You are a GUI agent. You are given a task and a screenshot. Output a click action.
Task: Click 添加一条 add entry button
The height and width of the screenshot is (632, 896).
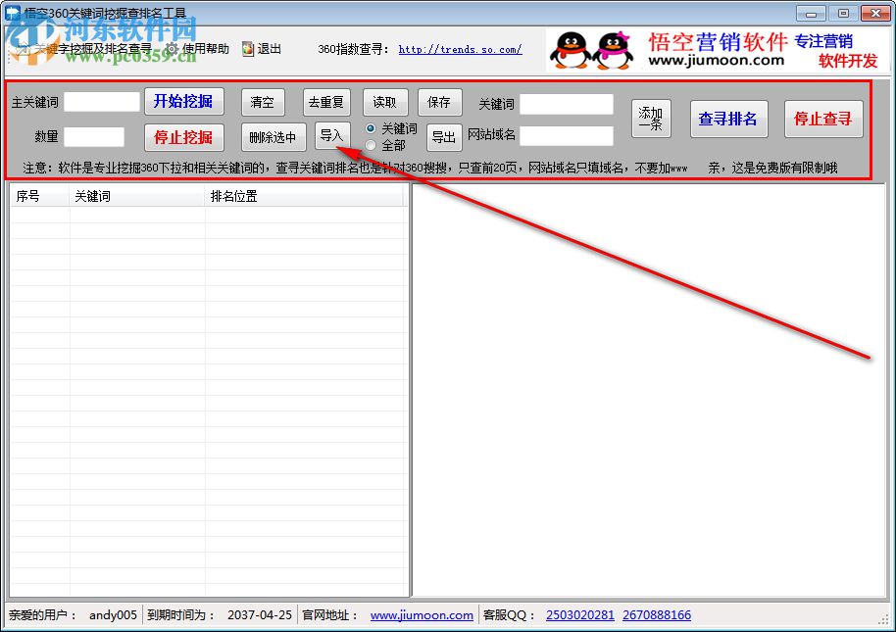651,119
